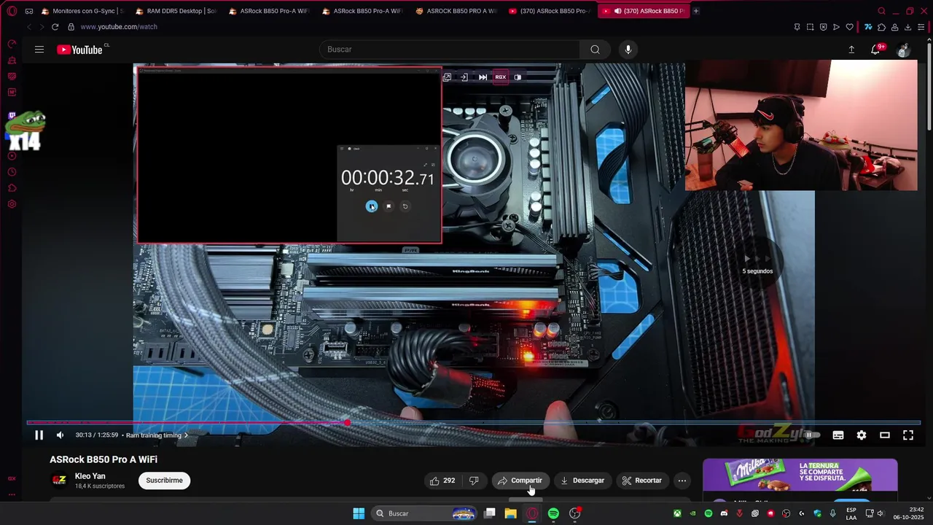The width and height of the screenshot is (933, 525).
Task: Reload the page
Action: click(x=55, y=27)
